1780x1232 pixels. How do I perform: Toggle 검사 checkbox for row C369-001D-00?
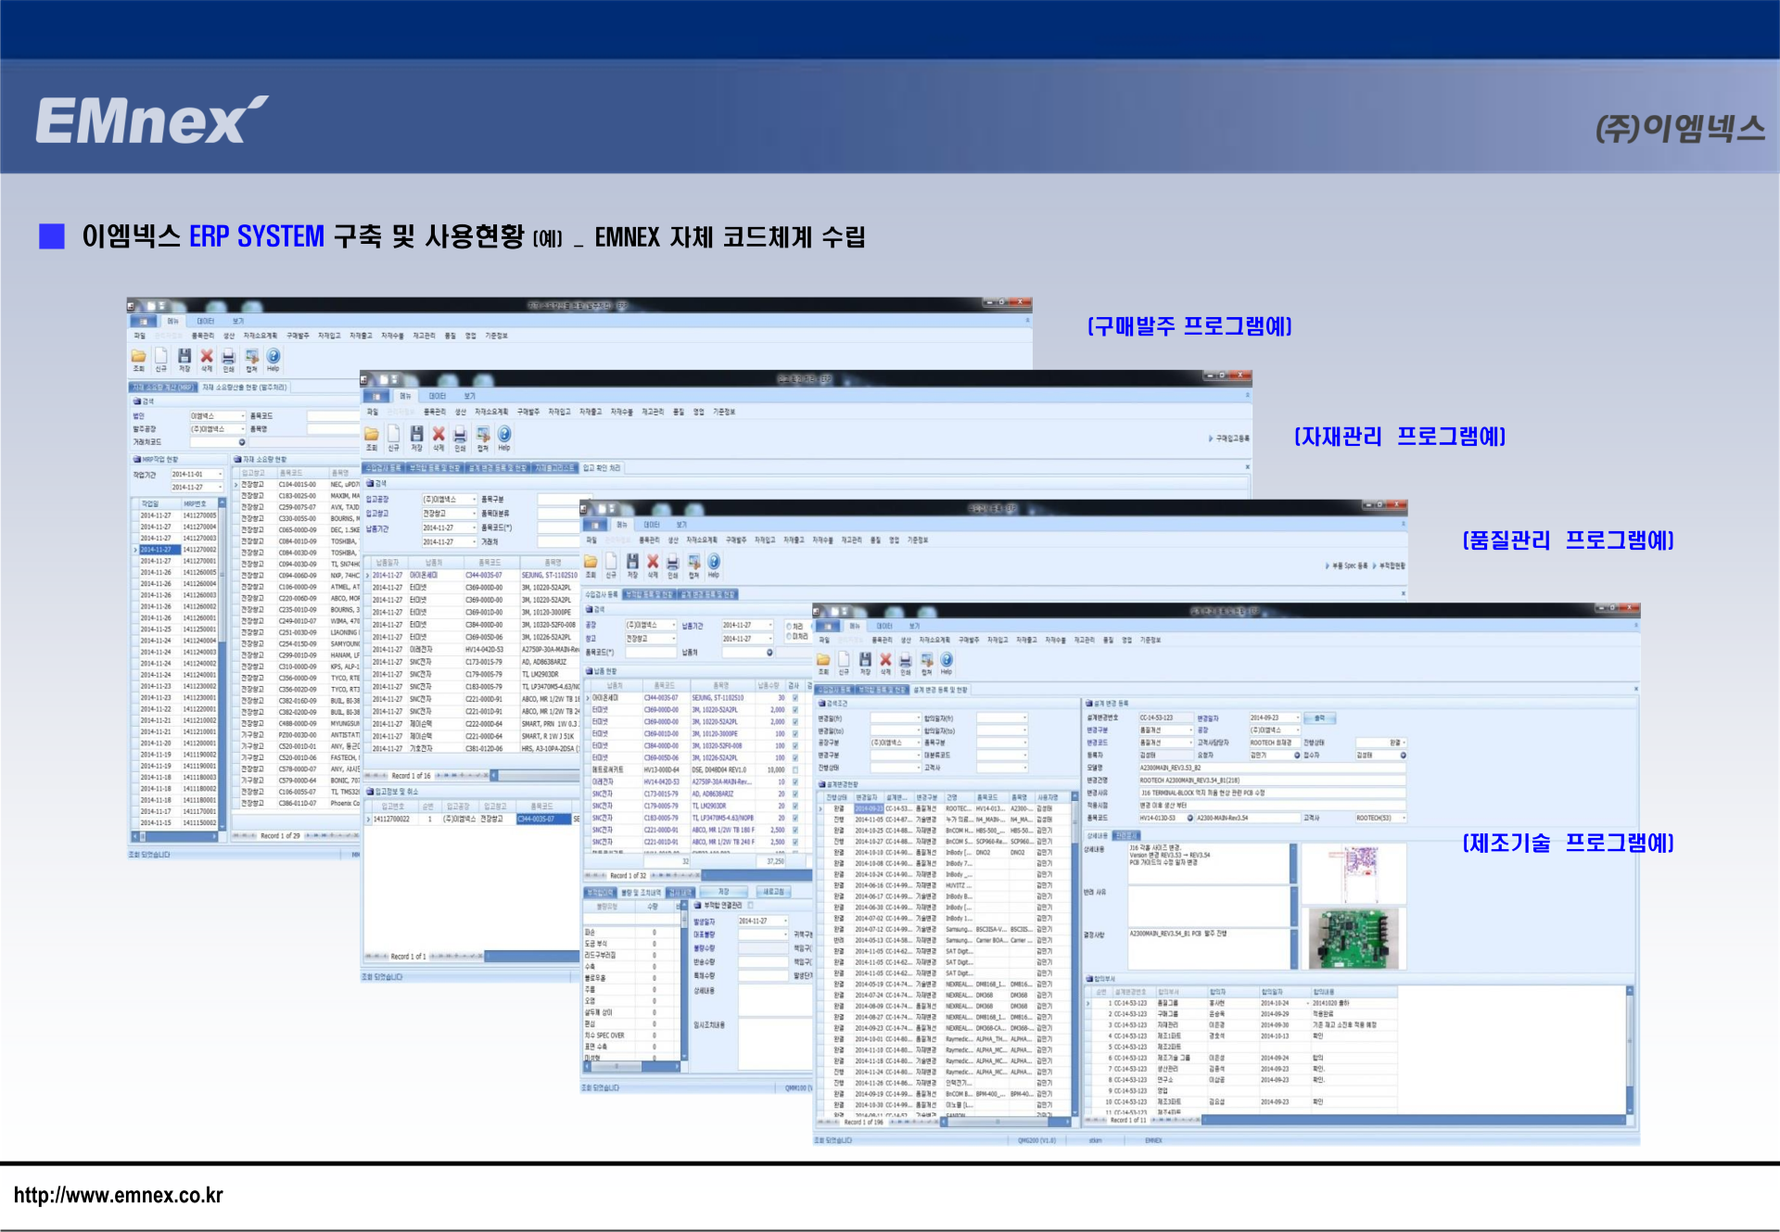[795, 734]
